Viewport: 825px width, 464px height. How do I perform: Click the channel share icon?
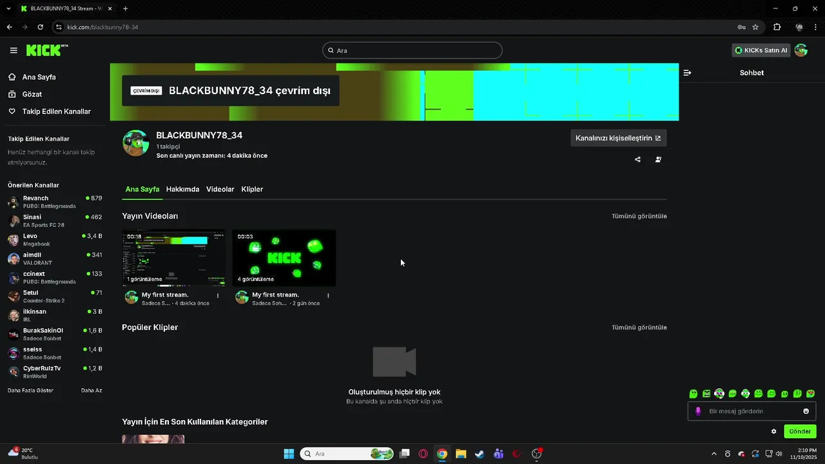click(637, 159)
